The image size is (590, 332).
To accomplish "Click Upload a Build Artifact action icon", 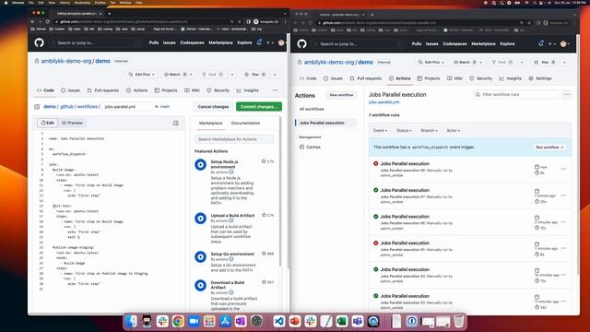I will [201, 219].
